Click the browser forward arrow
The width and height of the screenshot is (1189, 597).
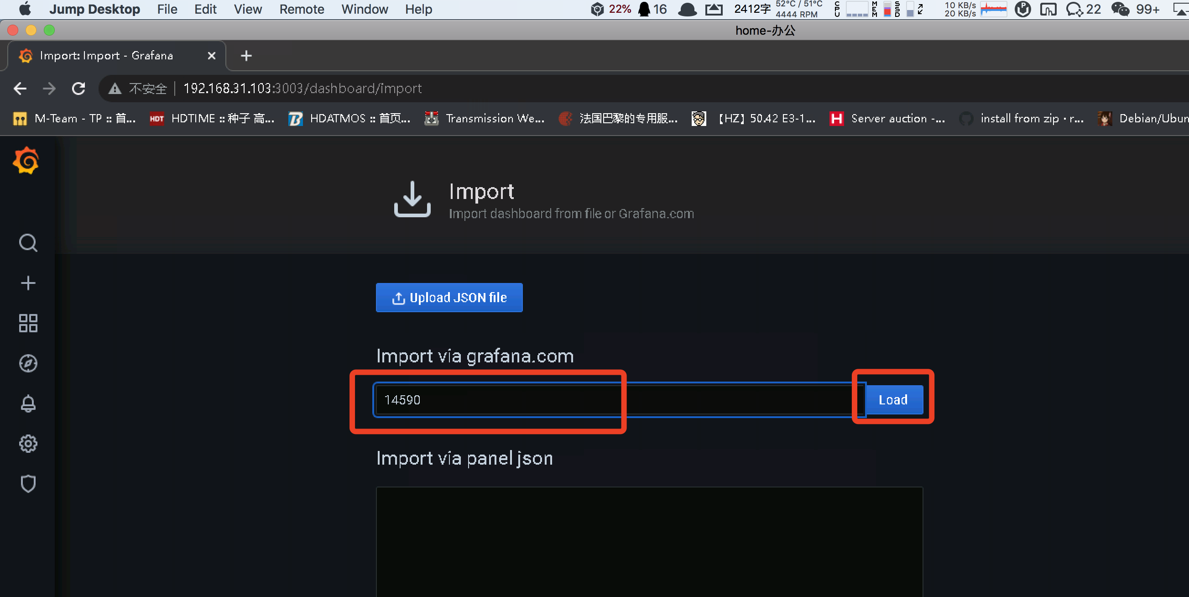(49, 88)
